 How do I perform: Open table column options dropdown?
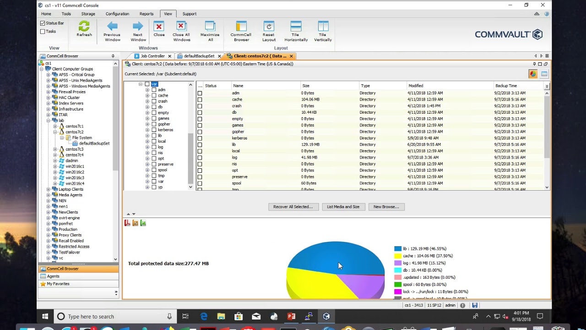click(x=547, y=86)
